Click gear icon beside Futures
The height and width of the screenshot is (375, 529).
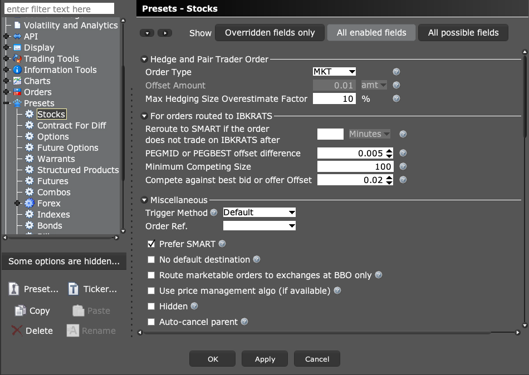coord(30,181)
